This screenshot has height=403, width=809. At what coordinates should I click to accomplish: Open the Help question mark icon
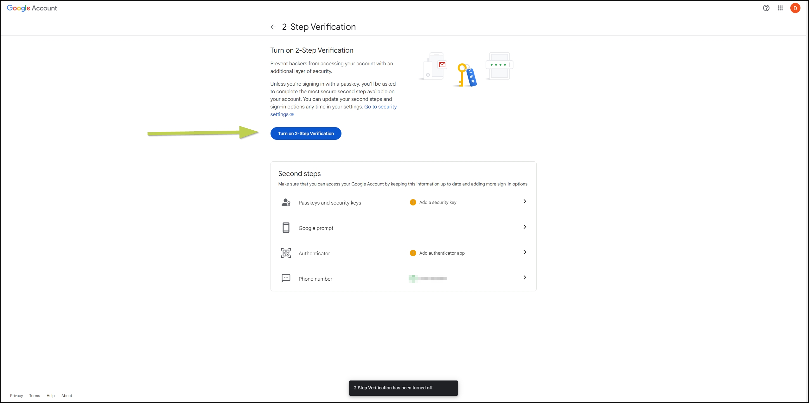tap(766, 8)
